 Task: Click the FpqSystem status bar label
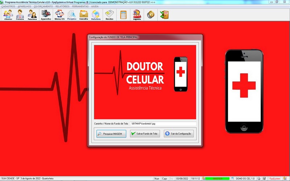pos(275,178)
